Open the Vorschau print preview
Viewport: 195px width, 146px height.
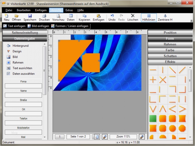pos(58,18)
